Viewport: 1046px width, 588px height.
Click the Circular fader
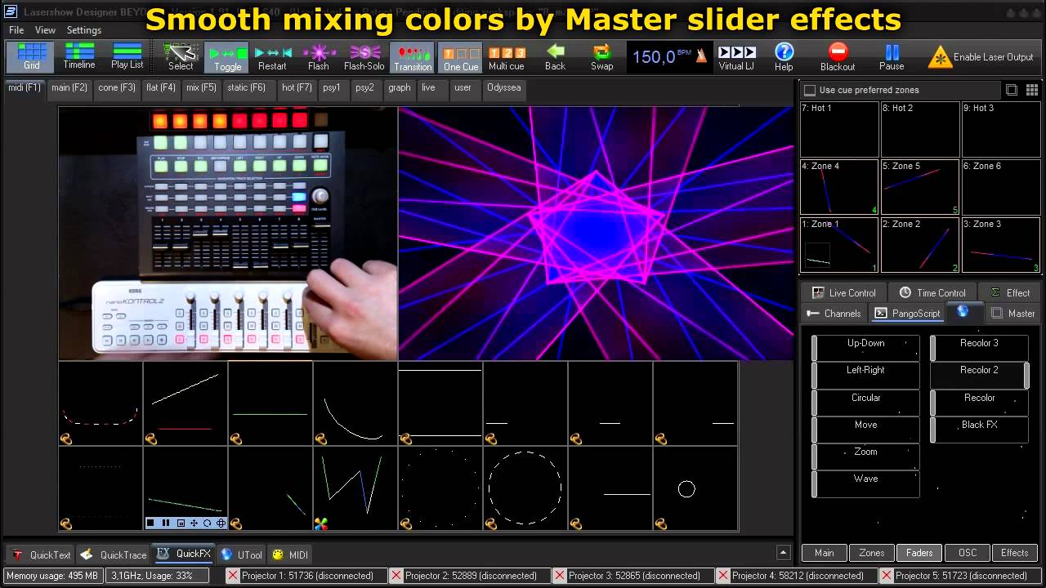[x=865, y=403]
